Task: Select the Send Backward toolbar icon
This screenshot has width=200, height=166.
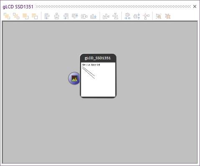Action: click(x=35, y=16)
